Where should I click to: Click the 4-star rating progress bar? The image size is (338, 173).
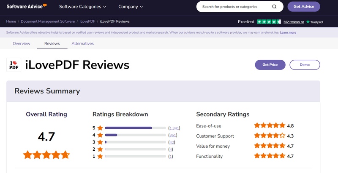tap(135, 135)
